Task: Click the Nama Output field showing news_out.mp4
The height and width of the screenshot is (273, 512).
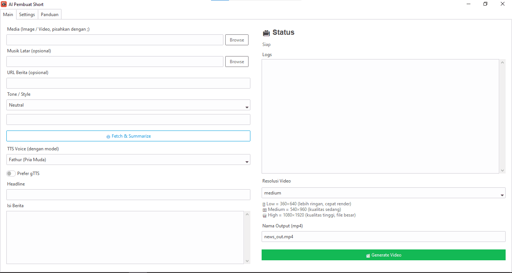Action: [x=383, y=236]
